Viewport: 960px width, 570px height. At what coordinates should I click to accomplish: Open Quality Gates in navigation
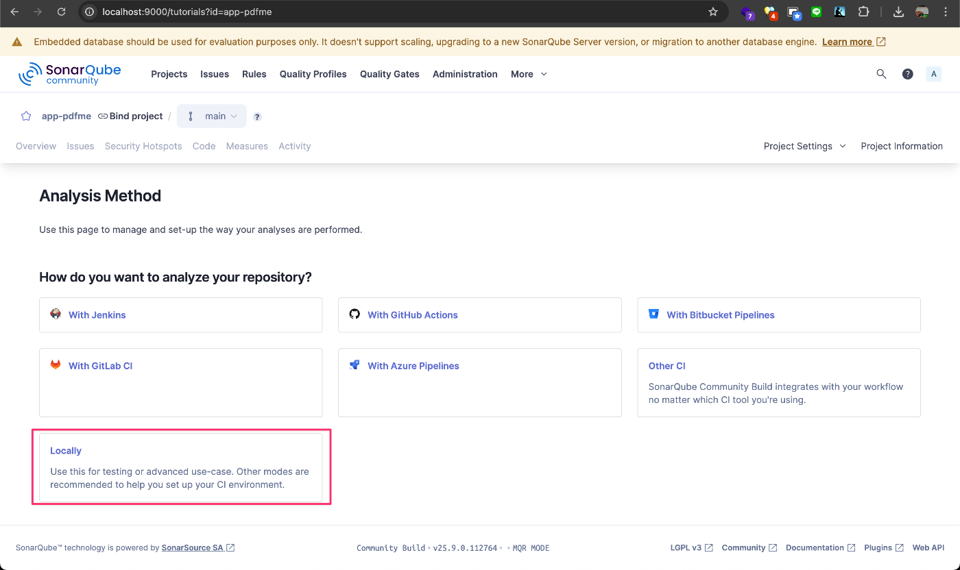pos(389,74)
